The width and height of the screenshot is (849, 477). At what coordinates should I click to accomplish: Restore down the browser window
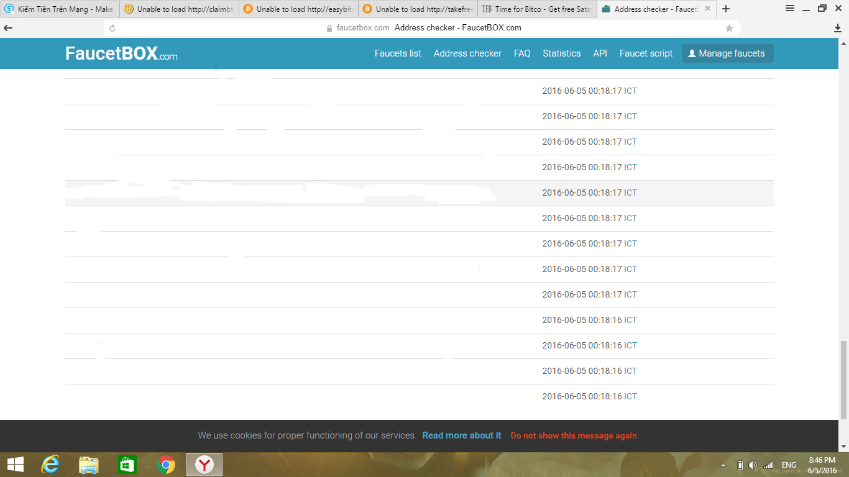pos(822,9)
